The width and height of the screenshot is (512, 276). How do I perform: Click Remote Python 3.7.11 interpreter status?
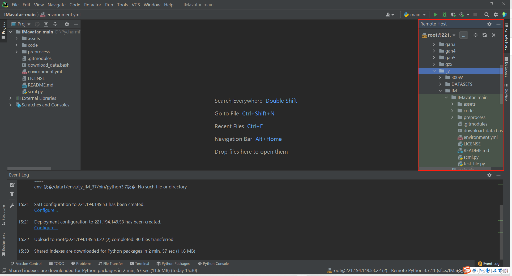coord(427,270)
